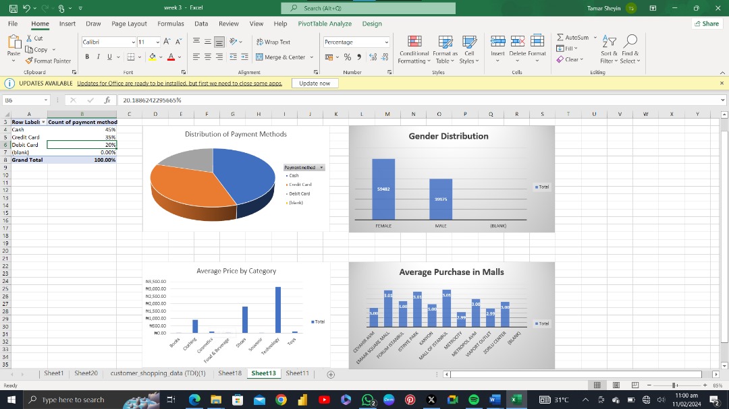This screenshot has height=409, width=729.
Task: Open Conditional Formatting
Action: (414, 50)
